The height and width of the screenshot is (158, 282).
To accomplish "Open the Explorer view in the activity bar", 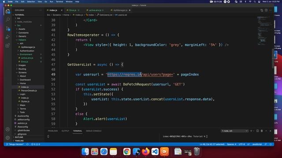I will coord(7,11).
